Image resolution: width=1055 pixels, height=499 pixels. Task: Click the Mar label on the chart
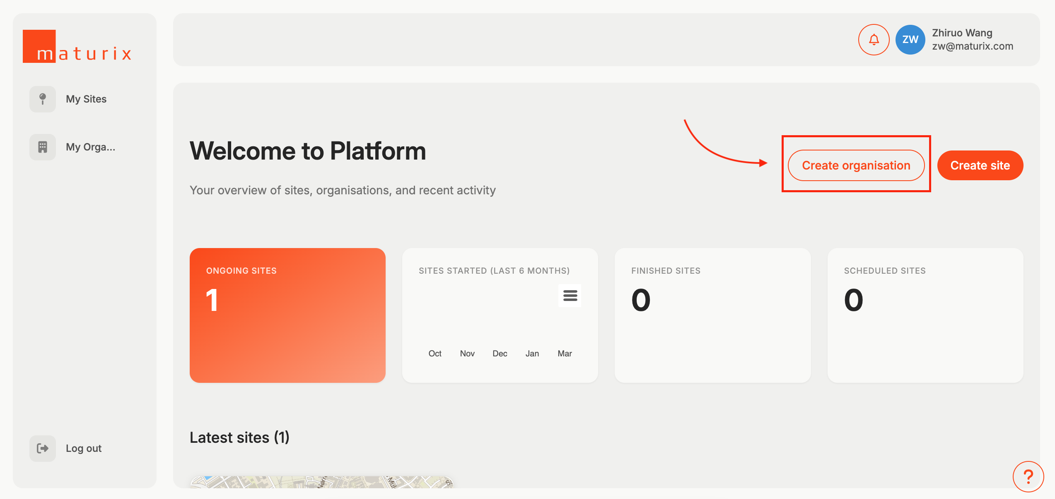point(565,353)
